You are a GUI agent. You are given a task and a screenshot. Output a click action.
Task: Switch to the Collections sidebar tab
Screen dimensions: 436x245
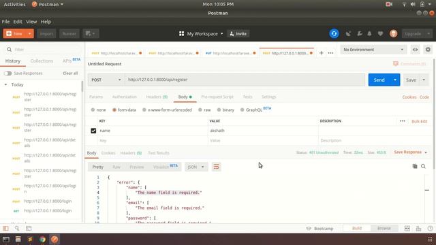pos(42,61)
